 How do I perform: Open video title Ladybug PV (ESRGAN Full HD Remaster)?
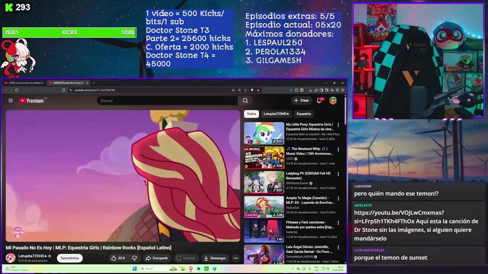tap(308, 176)
